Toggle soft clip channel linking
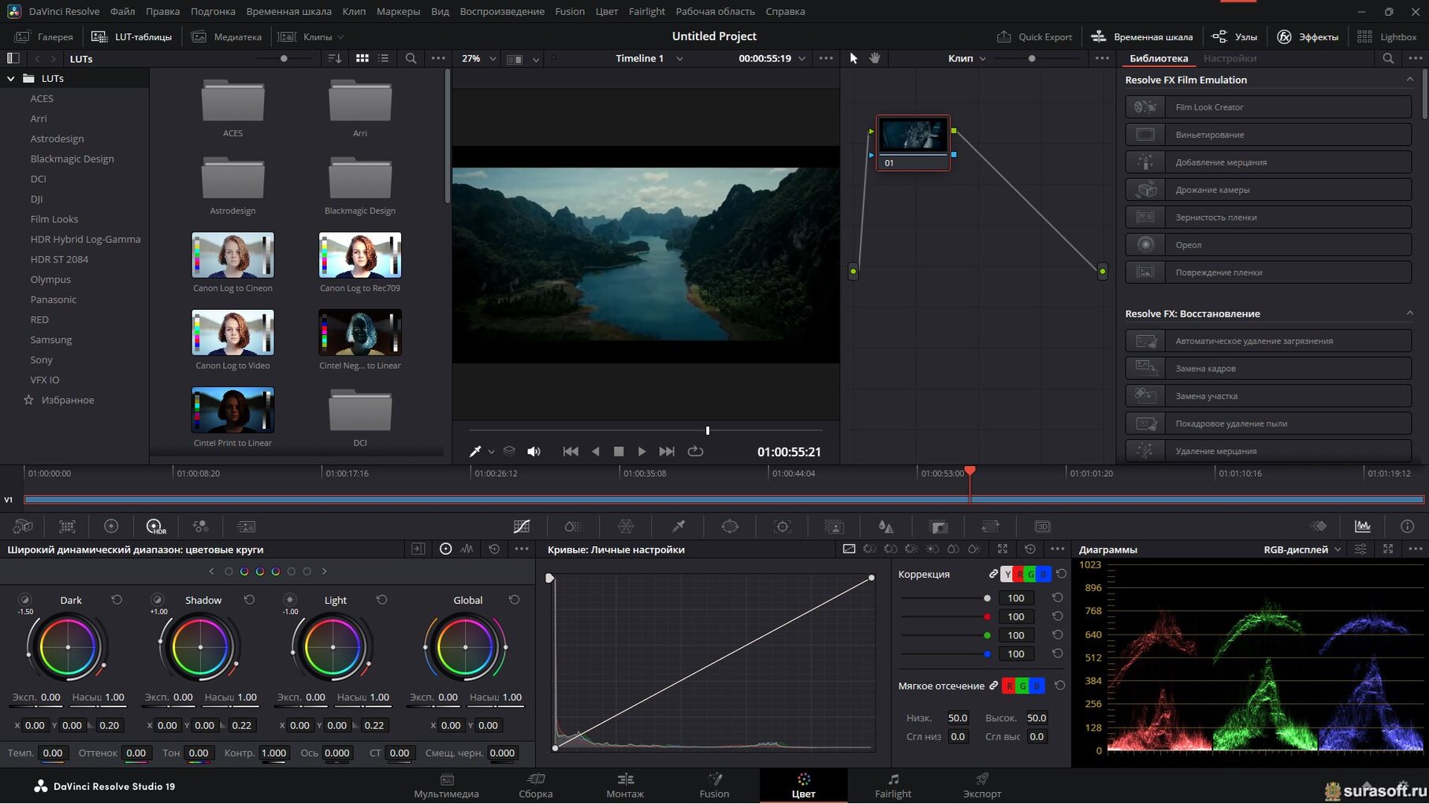Viewport: 1429px width, 804px height. pos(993,687)
